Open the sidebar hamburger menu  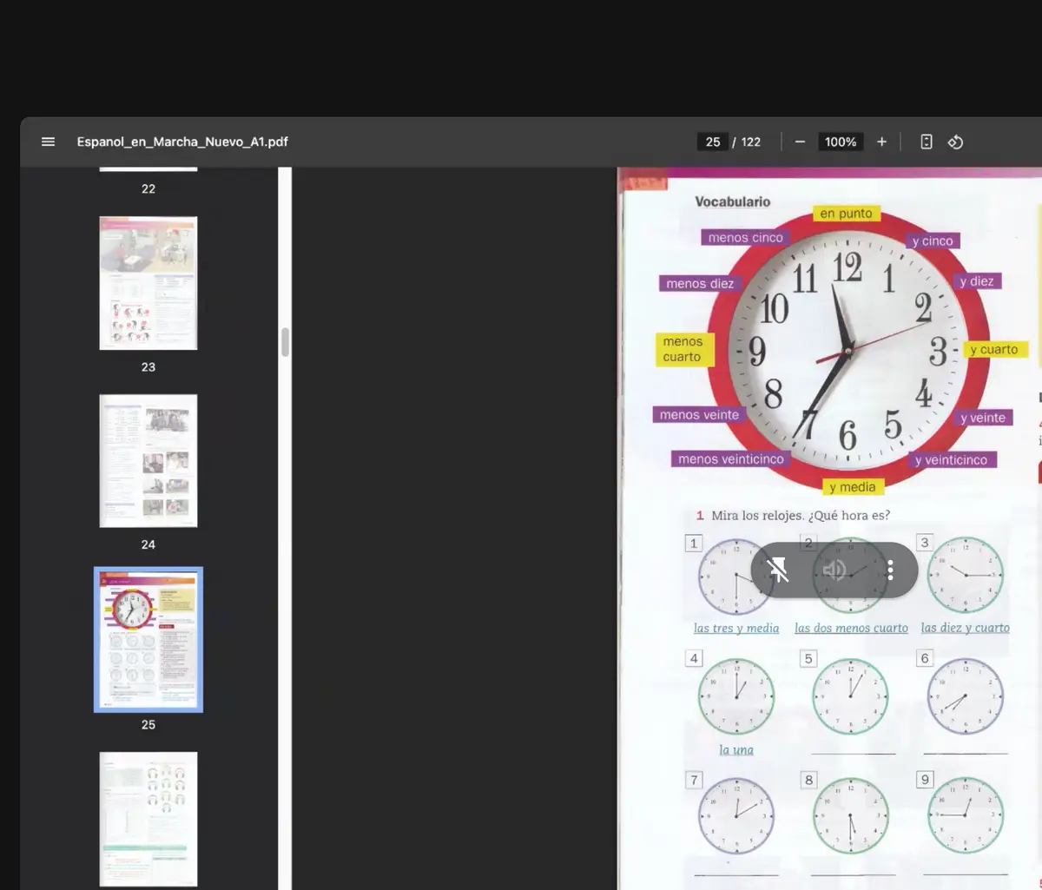click(48, 142)
